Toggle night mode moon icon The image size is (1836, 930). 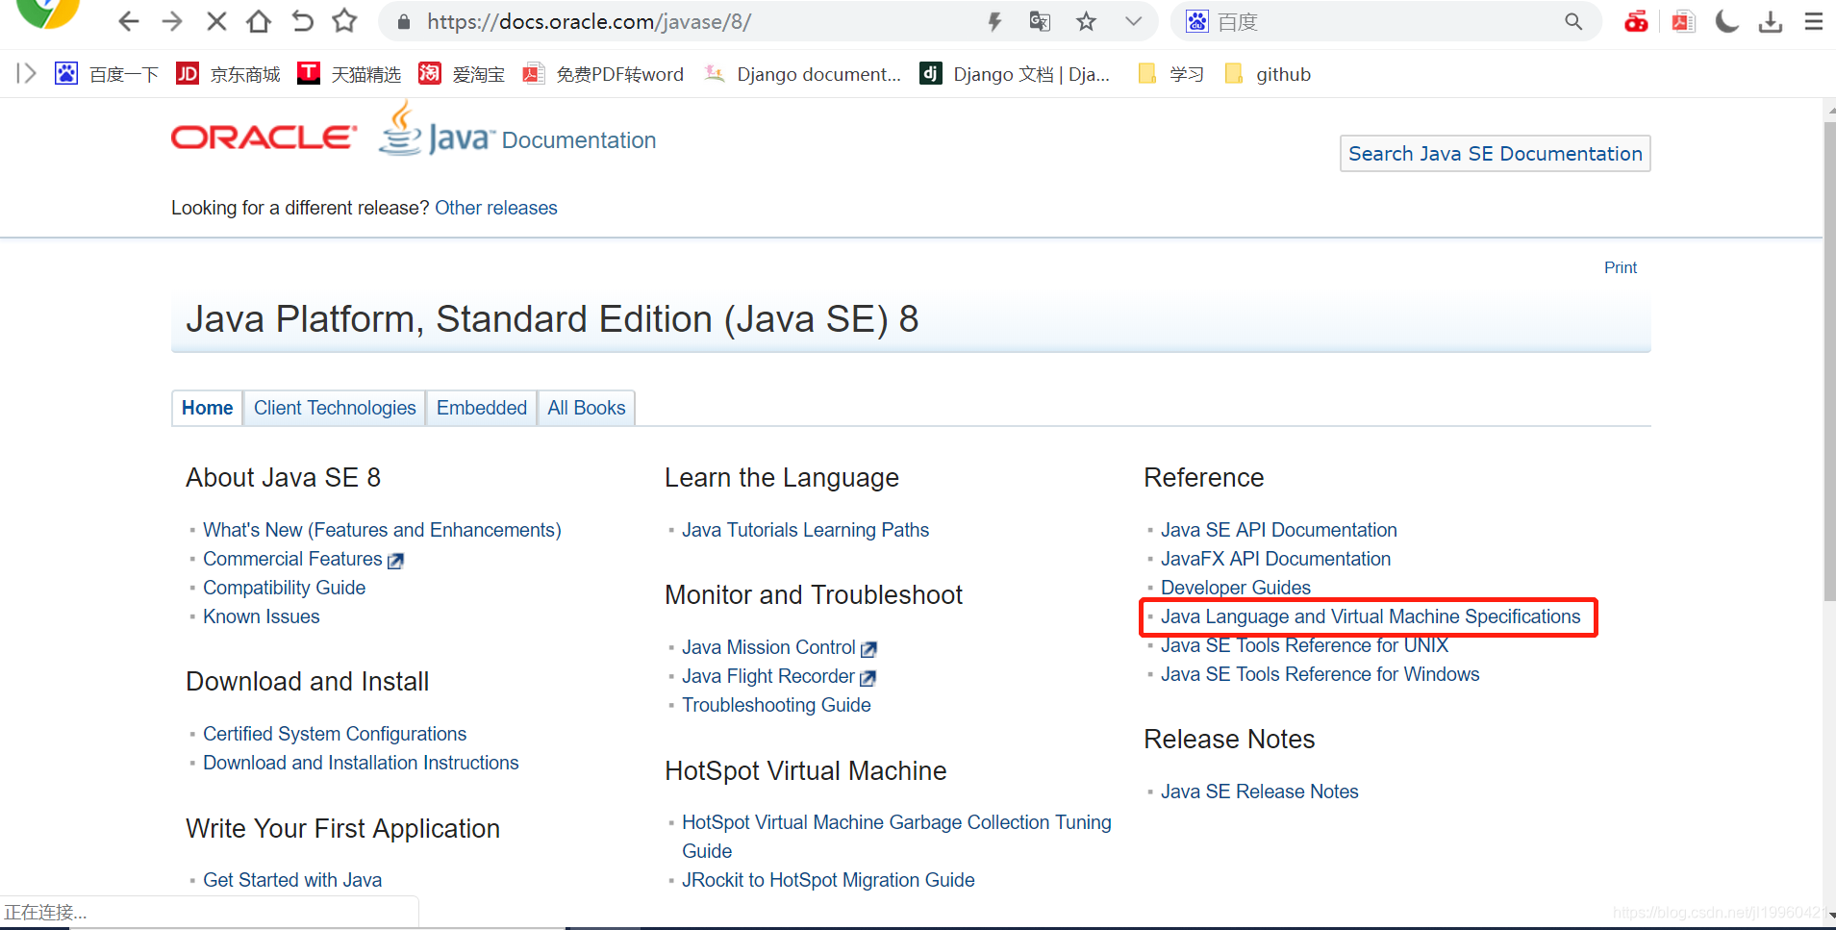click(x=1727, y=21)
